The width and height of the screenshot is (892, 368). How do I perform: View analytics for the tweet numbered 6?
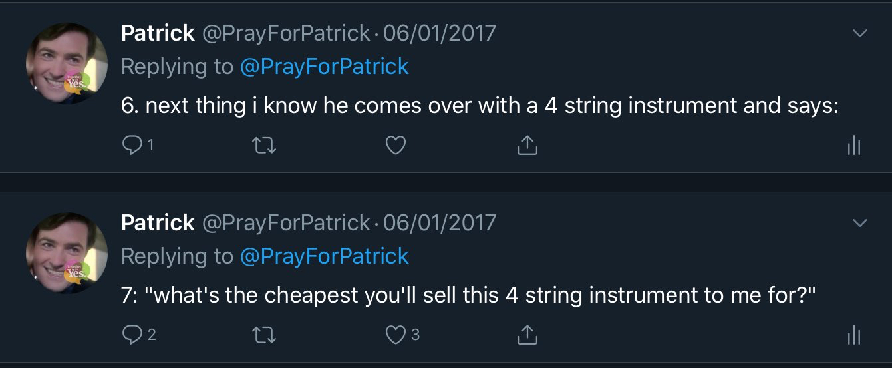click(855, 146)
